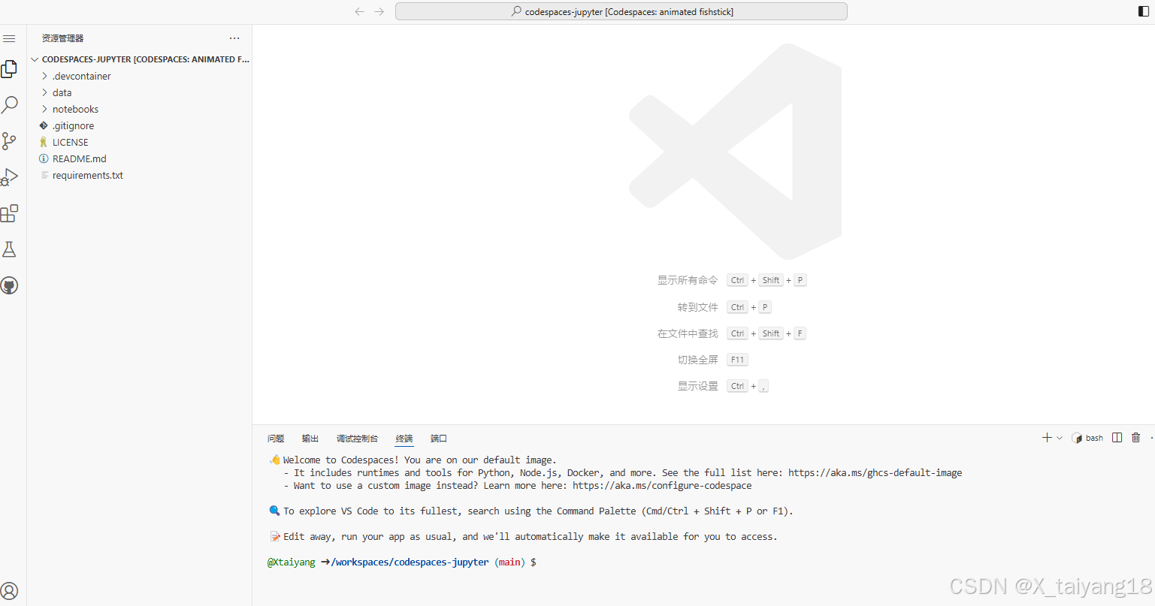Switch to the 输出 panel tab

tap(310, 439)
